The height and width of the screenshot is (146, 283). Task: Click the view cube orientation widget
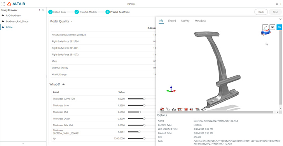[266, 33]
